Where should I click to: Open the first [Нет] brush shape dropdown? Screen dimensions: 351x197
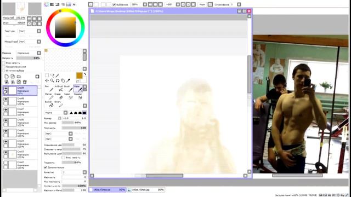tap(71, 134)
